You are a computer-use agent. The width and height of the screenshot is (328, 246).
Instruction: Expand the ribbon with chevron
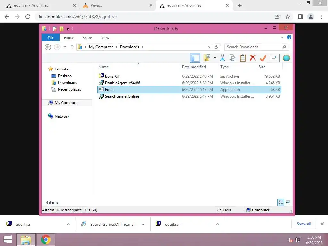282,37
